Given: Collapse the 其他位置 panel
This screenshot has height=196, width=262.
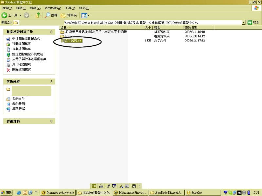Looking at the screenshot, I should tap(51, 81).
